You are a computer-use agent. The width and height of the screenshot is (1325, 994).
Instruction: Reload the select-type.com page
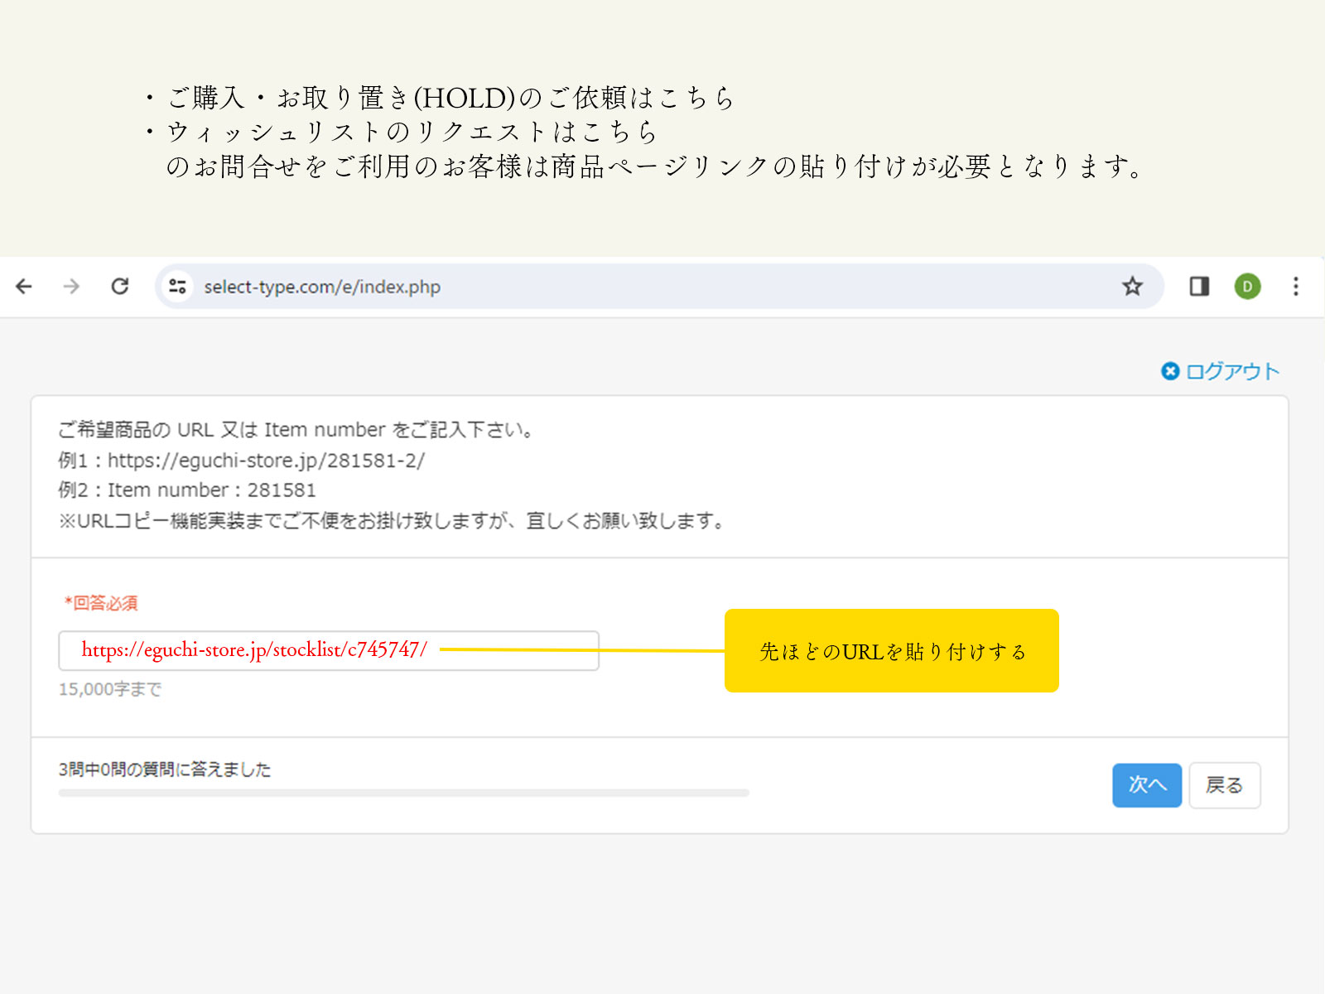120,287
